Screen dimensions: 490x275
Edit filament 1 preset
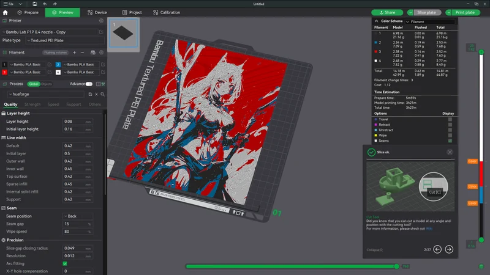[50, 65]
